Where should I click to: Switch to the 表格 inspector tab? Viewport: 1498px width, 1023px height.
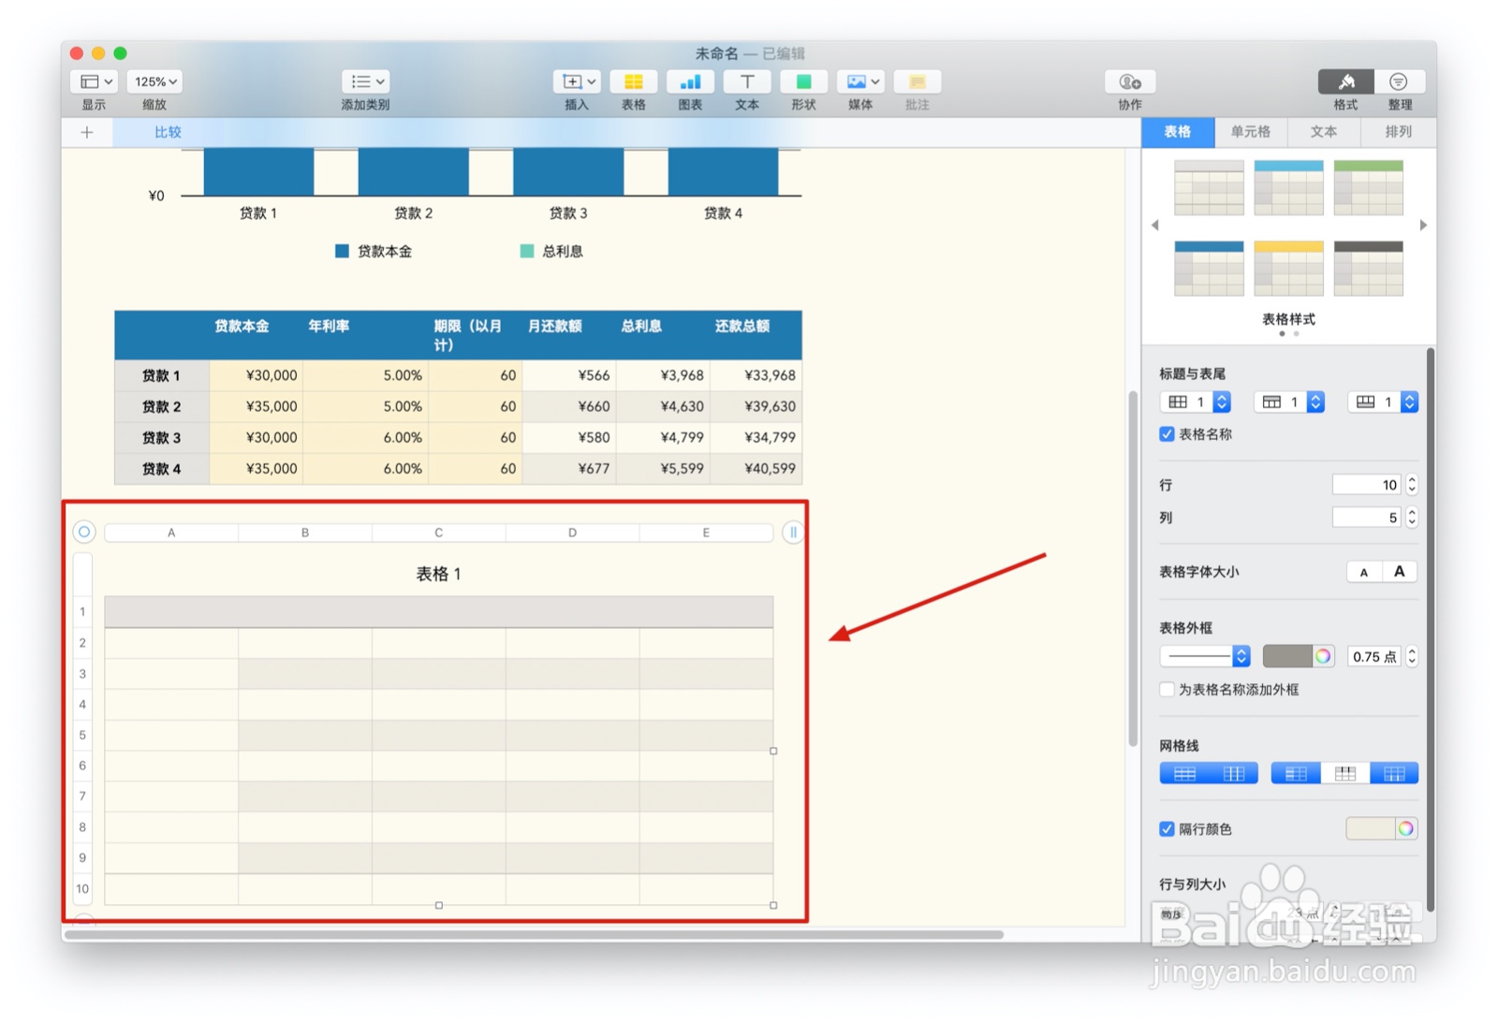pos(1178,132)
